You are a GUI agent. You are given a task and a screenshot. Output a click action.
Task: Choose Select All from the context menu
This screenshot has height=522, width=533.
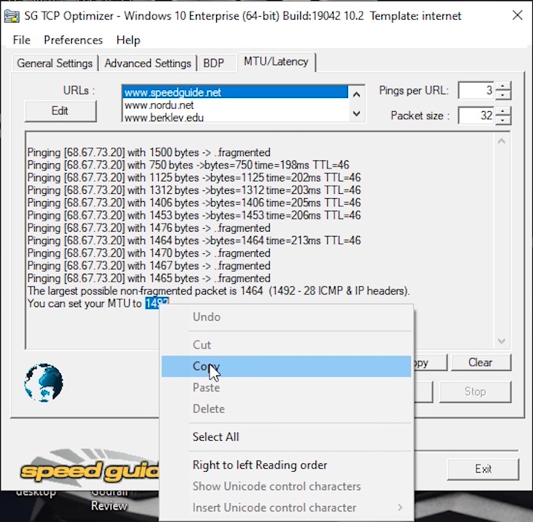pyautogui.click(x=286, y=436)
